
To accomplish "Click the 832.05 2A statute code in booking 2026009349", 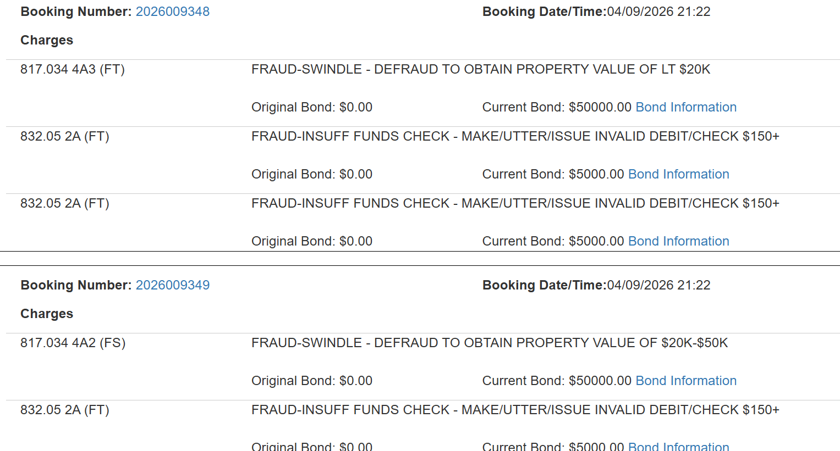I will coord(65,410).
